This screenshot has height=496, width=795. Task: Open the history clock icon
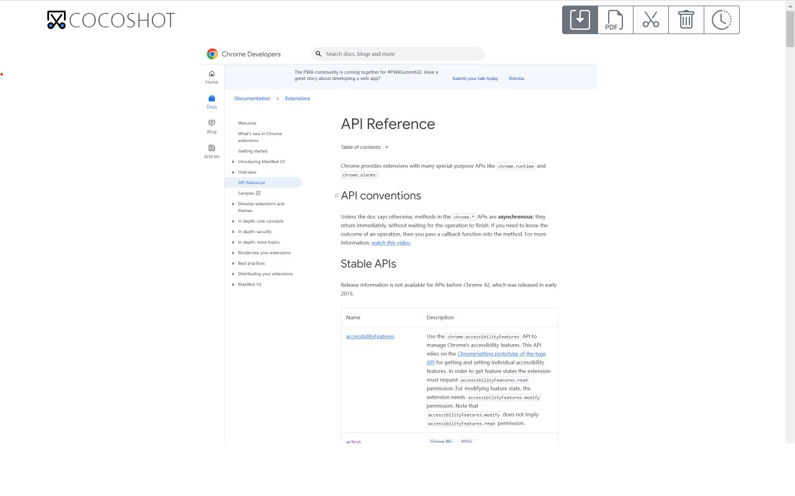pos(722,20)
